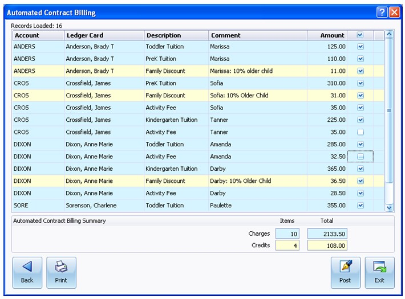Click the Amount column header
405x299 pixels.
327,35
